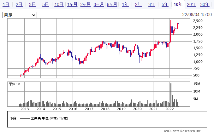
Task: Open the 月足 candle interval dropdown
Action: click(20, 15)
